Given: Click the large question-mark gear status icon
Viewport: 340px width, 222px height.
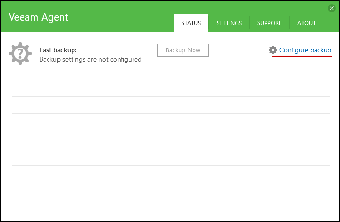Looking at the screenshot, I should [20, 53].
